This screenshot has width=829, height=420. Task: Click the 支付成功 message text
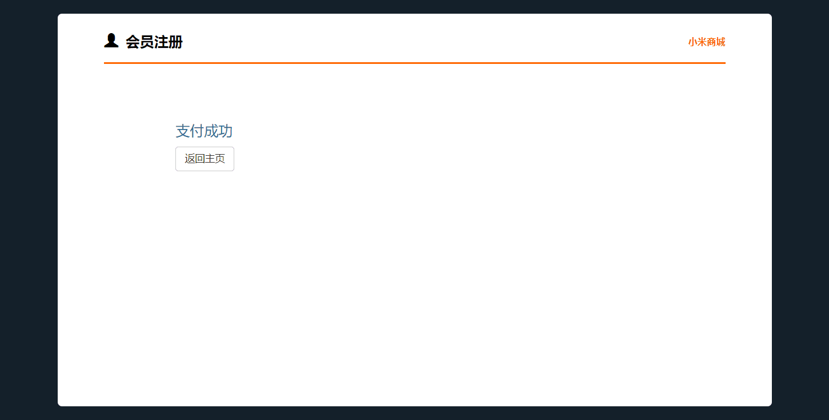click(x=204, y=131)
